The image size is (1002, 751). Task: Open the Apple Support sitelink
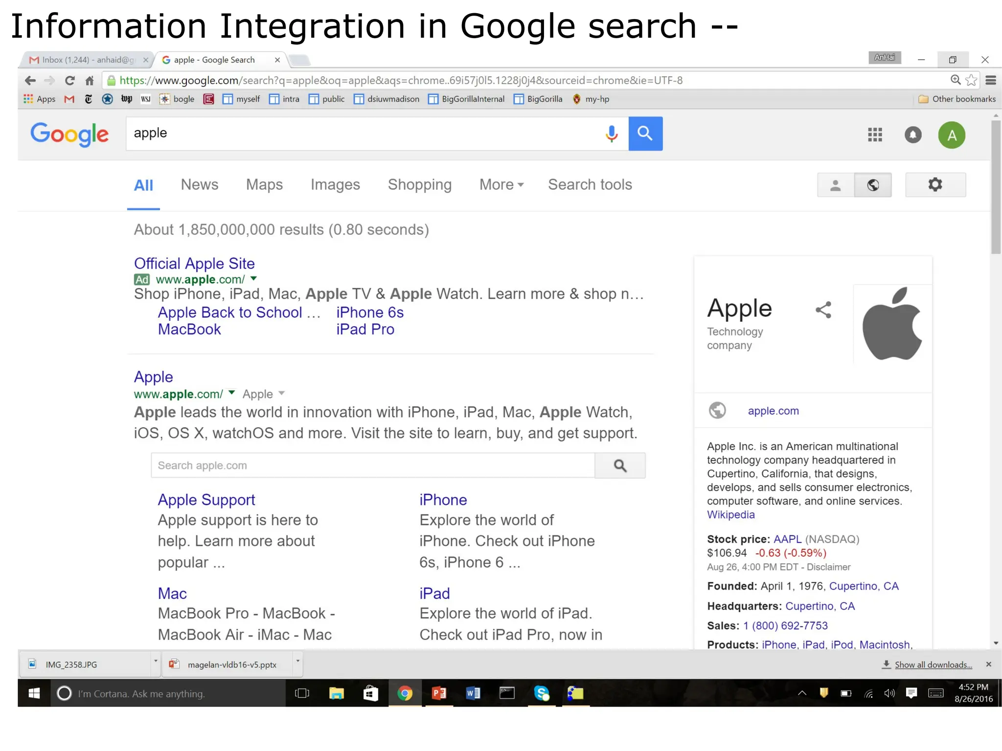206,500
